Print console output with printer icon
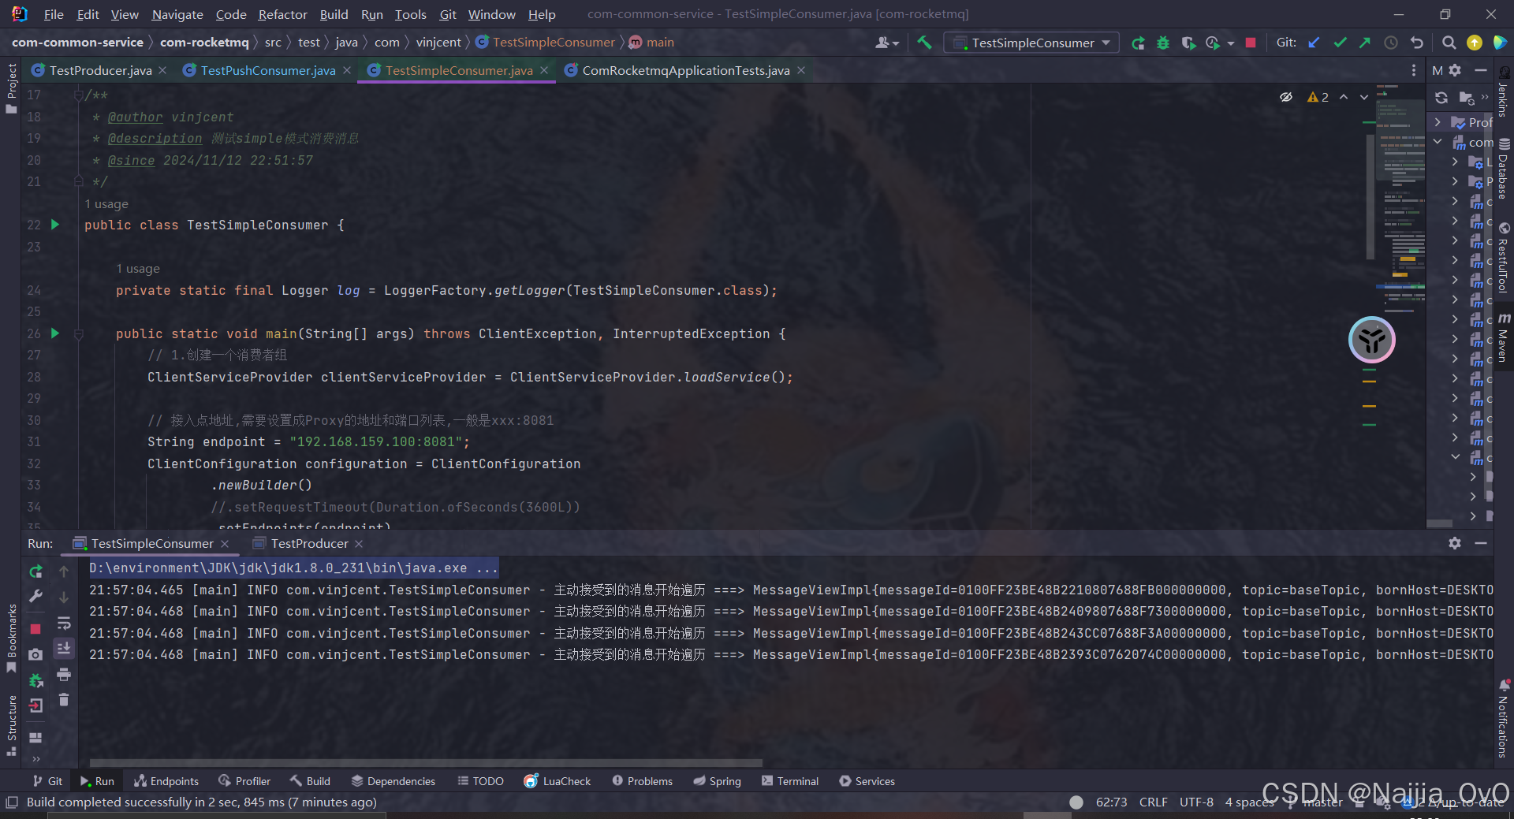The width and height of the screenshot is (1514, 819). (x=64, y=674)
